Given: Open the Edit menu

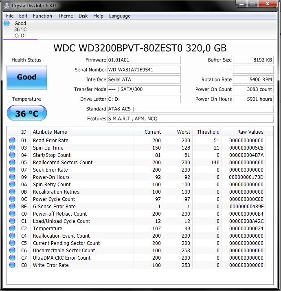Looking at the screenshot, I should click(x=23, y=16).
